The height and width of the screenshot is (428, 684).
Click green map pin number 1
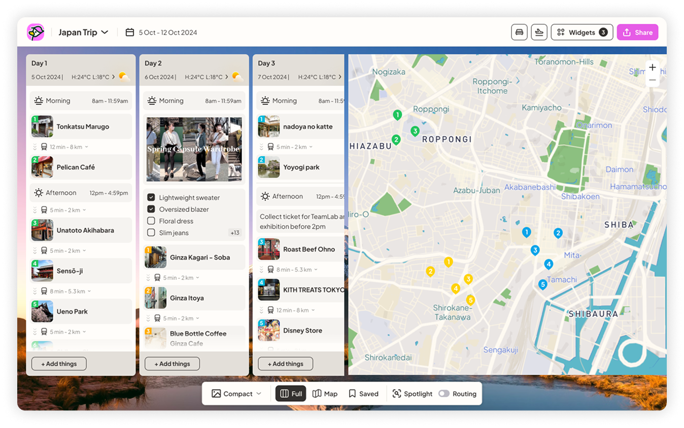click(397, 115)
